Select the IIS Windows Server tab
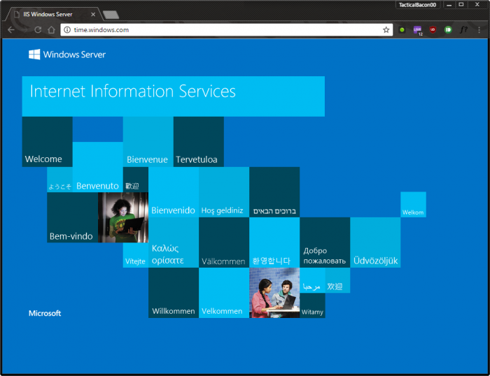The image size is (490, 376). point(52,14)
